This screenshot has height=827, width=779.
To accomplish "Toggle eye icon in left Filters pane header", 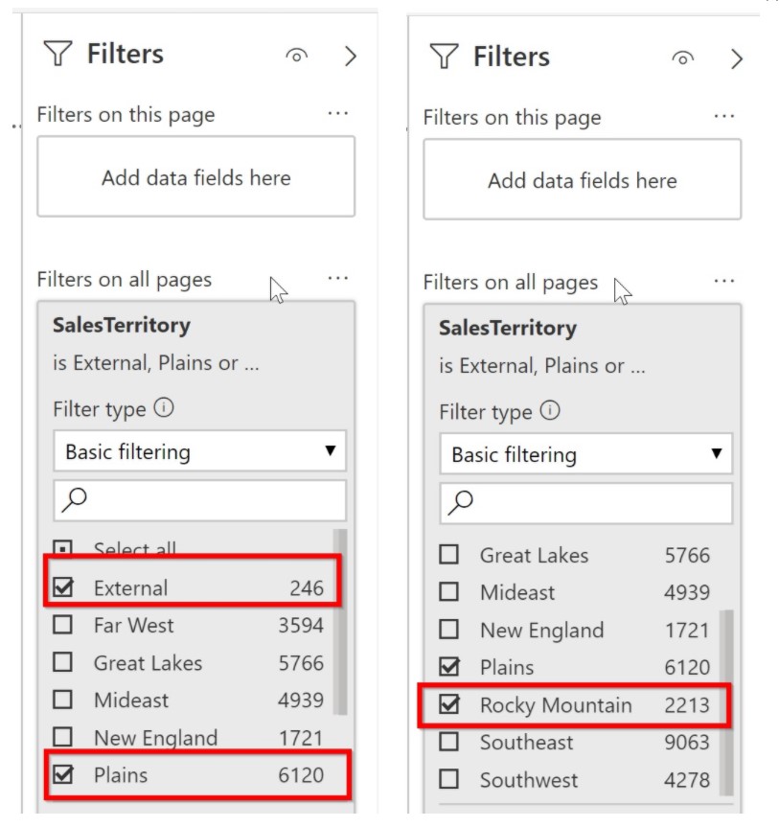I will click(x=296, y=55).
